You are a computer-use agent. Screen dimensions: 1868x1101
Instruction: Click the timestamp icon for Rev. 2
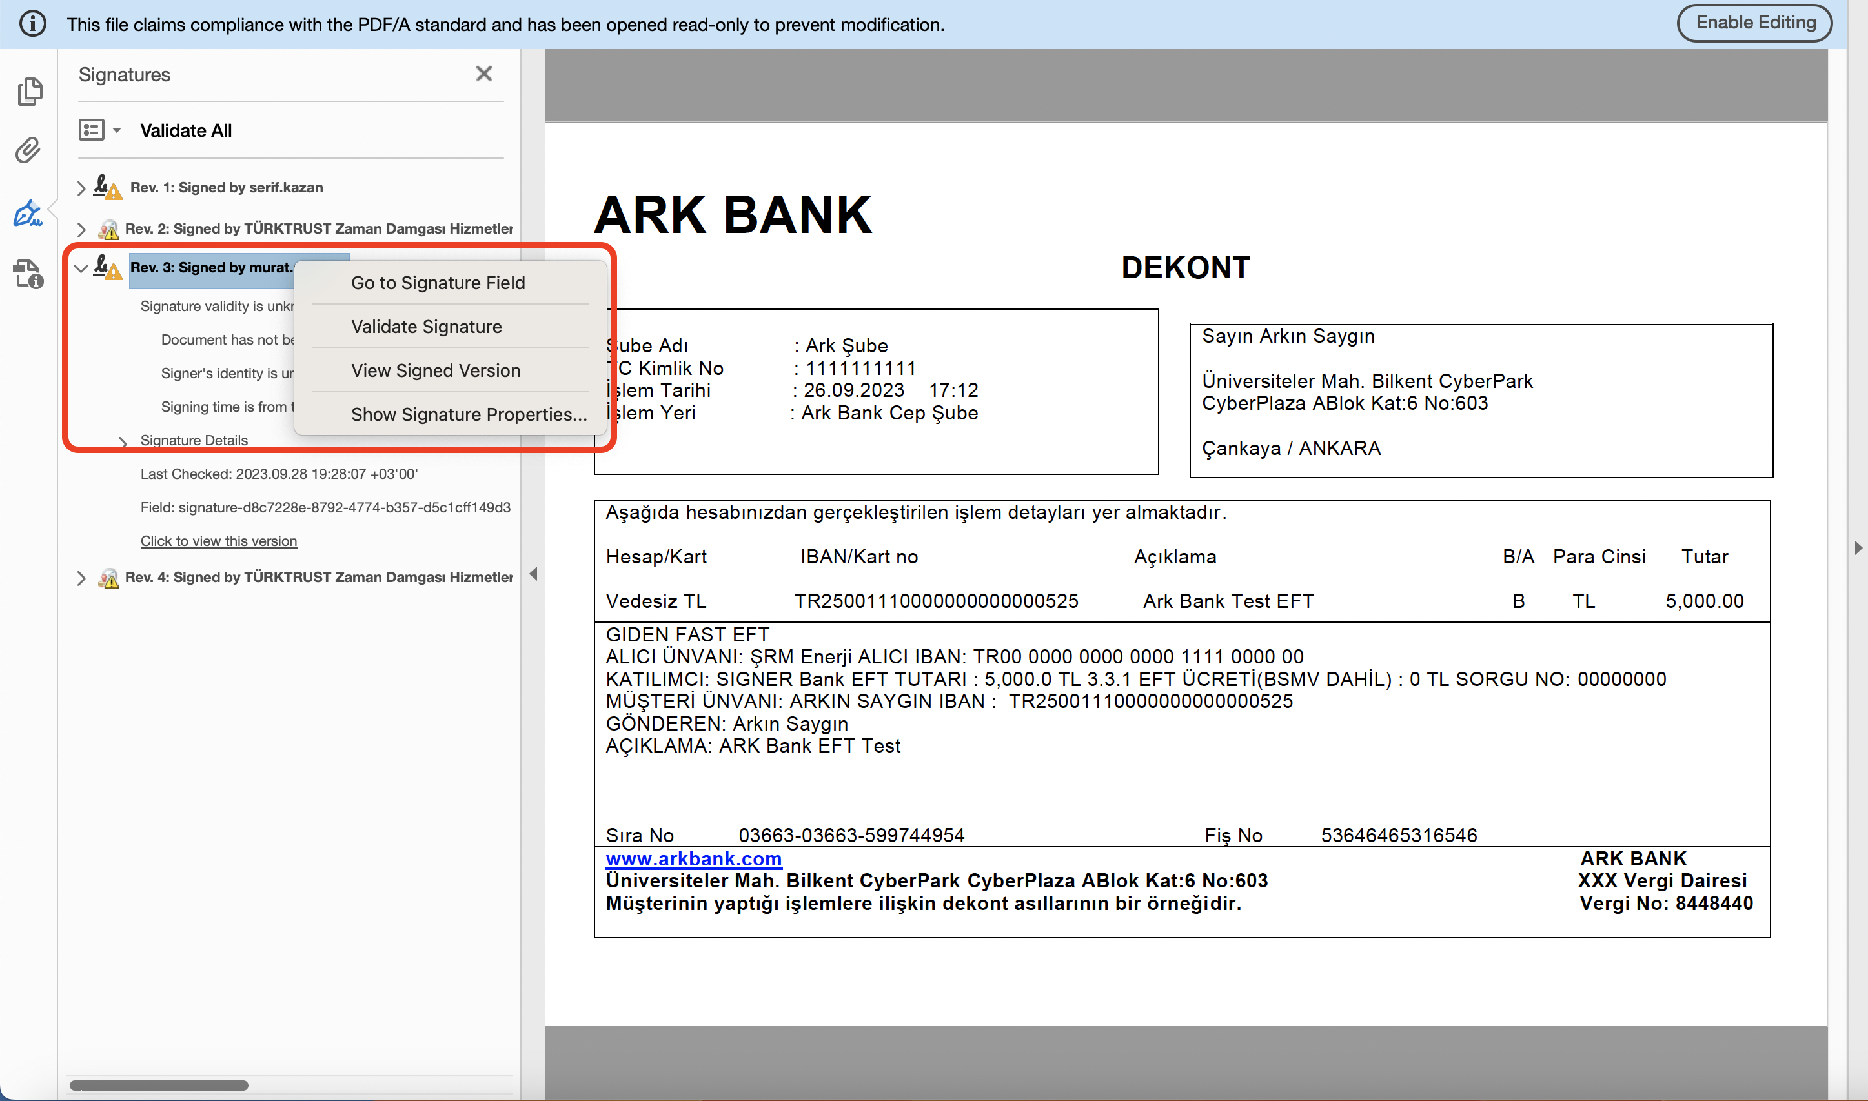coord(108,228)
